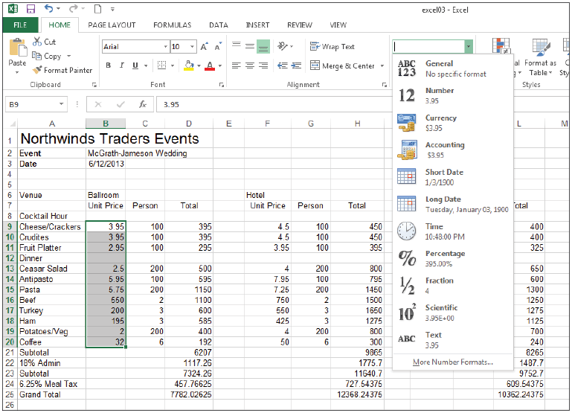Toggle Underline formatting
572x413 pixels.
point(135,65)
